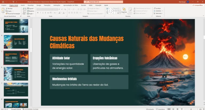Open the font color A picker
Viewport: 205px width, 110px height.
point(64,13)
